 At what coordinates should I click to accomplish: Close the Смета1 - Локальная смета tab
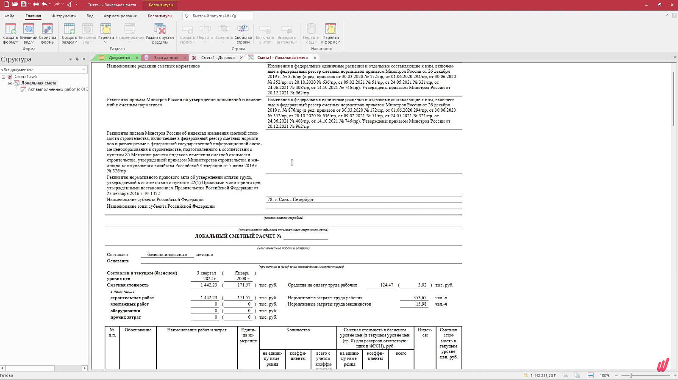tap(315, 58)
